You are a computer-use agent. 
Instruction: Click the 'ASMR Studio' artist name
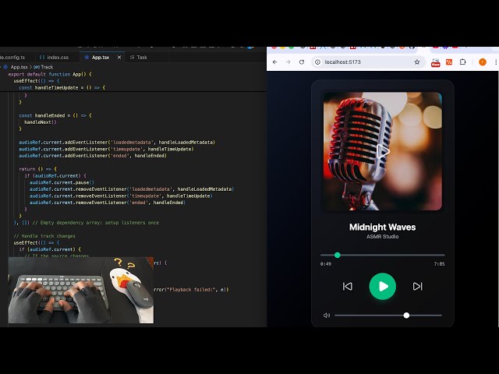pyautogui.click(x=382, y=237)
